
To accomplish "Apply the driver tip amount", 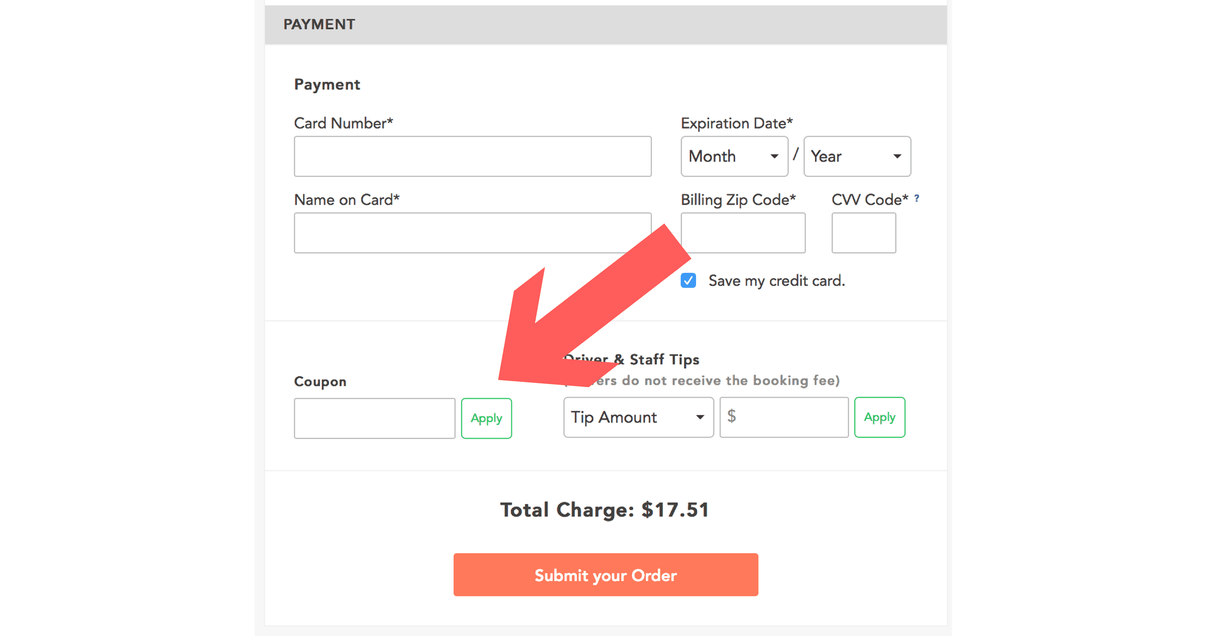I will tap(879, 417).
